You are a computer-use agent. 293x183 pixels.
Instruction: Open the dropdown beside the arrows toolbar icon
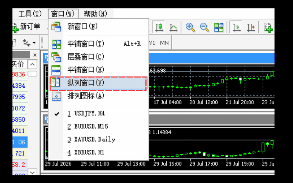pos(34,43)
